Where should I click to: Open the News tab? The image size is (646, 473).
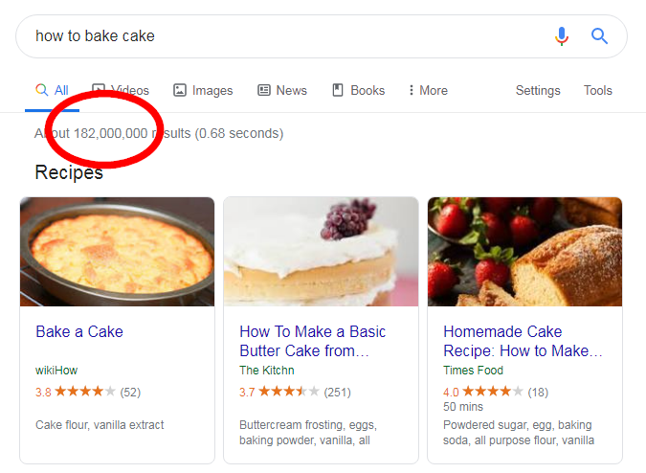[x=282, y=91]
